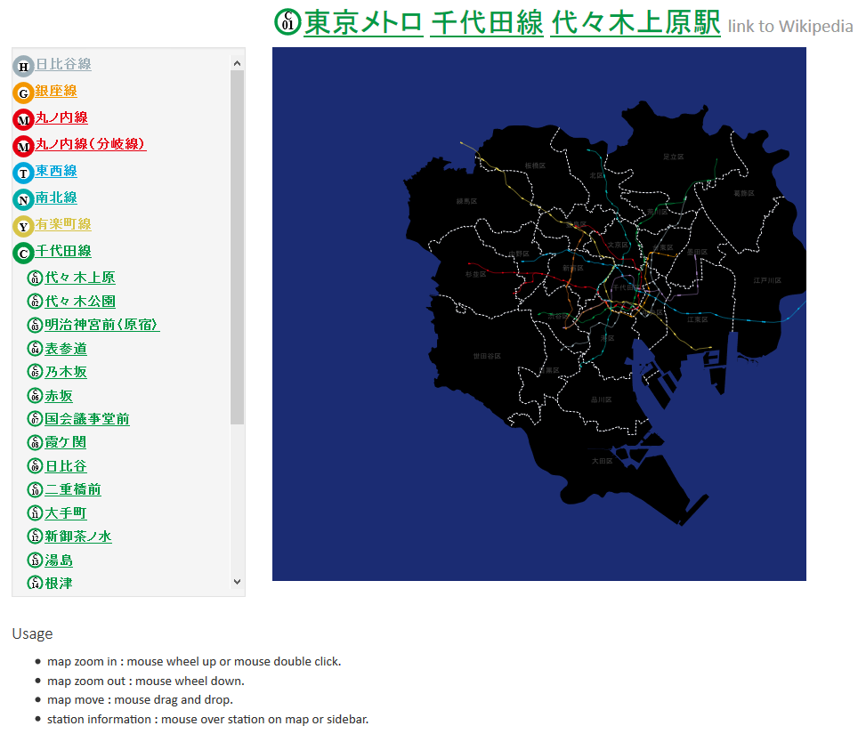Select 赤坂 station in sidebar

pos(59,395)
